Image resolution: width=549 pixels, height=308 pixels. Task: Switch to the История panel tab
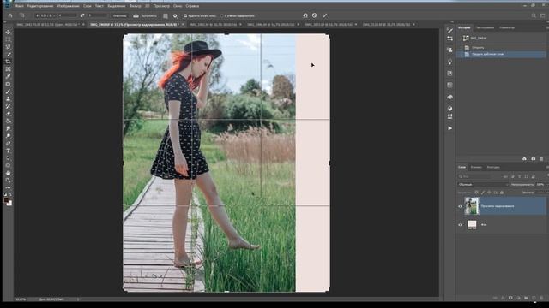[464, 27]
